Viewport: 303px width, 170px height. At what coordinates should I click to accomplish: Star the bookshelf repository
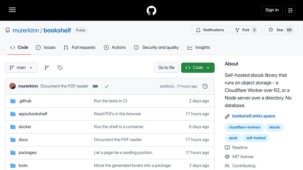[281, 30]
